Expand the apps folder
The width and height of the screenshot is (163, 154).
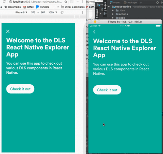click(x=113, y=18)
